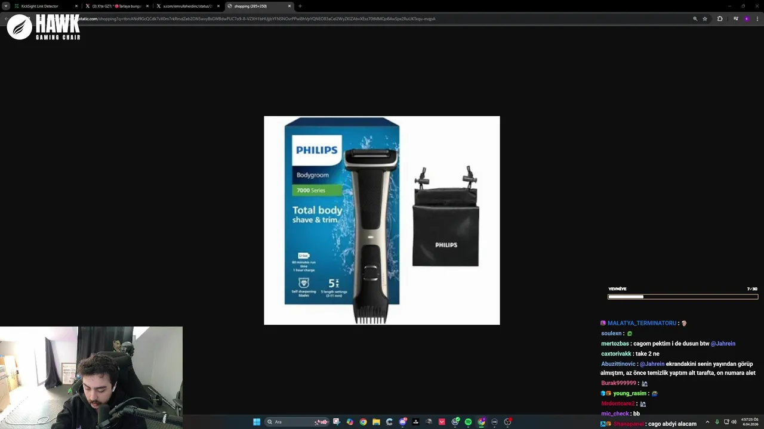Open the red Pocket-style taskbar icon
The height and width of the screenshot is (429, 764).
(442, 422)
